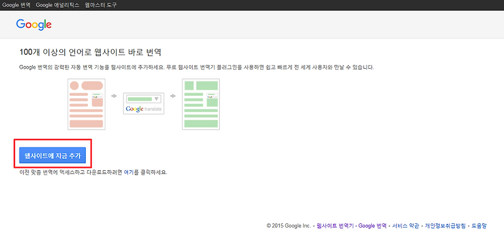Viewport: 504px width, 244px height.
Task: Click the heading 100개 이상의 언어로 웹사이트 바로 번역
Action: pos(90,52)
